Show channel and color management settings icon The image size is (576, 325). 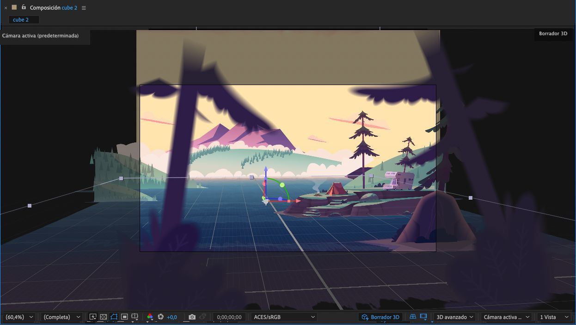[x=149, y=317]
